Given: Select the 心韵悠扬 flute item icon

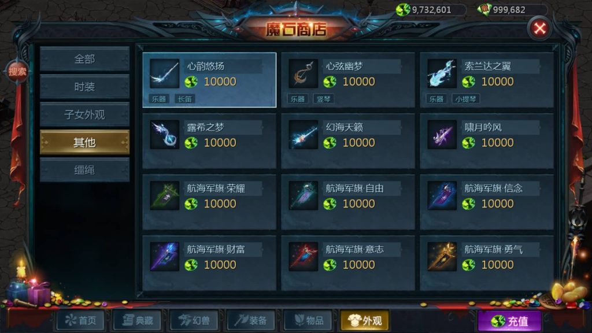Looking at the screenshot, I should tap(164, 73).
